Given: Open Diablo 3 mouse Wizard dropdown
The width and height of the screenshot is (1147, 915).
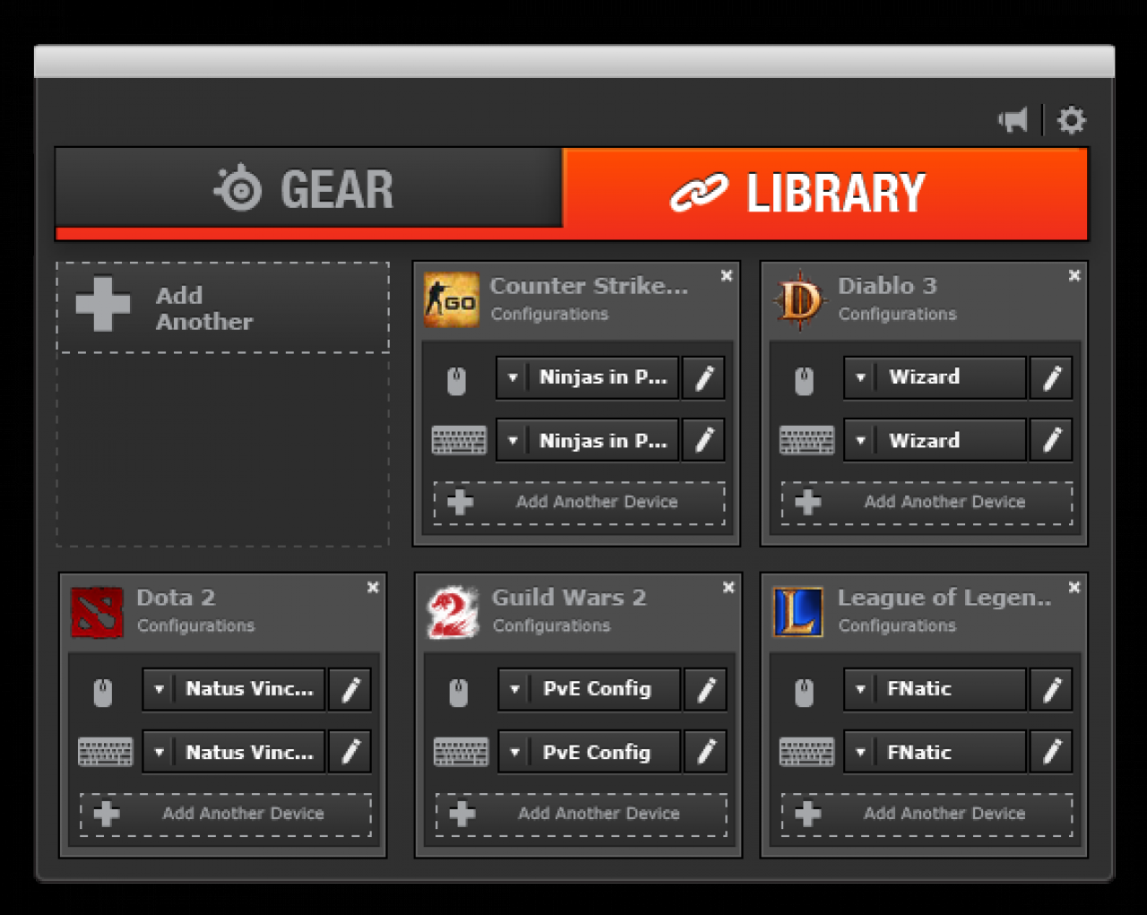Looking at the screenshot, I should [860, 378].
